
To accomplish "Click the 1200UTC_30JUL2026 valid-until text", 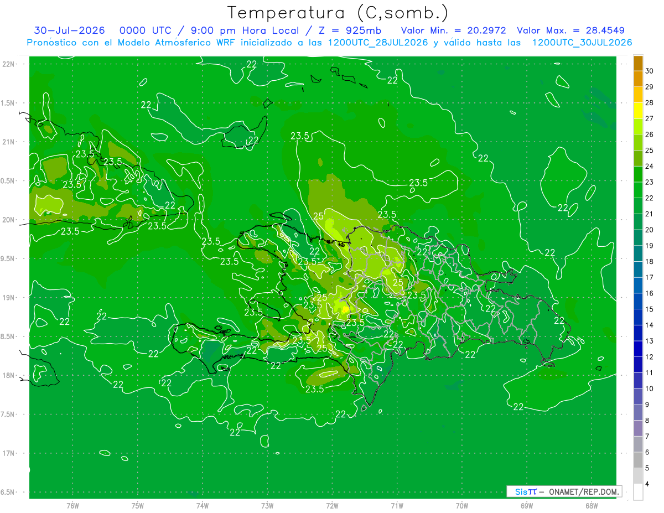I will pyautogui.click(x=582, y=43).
